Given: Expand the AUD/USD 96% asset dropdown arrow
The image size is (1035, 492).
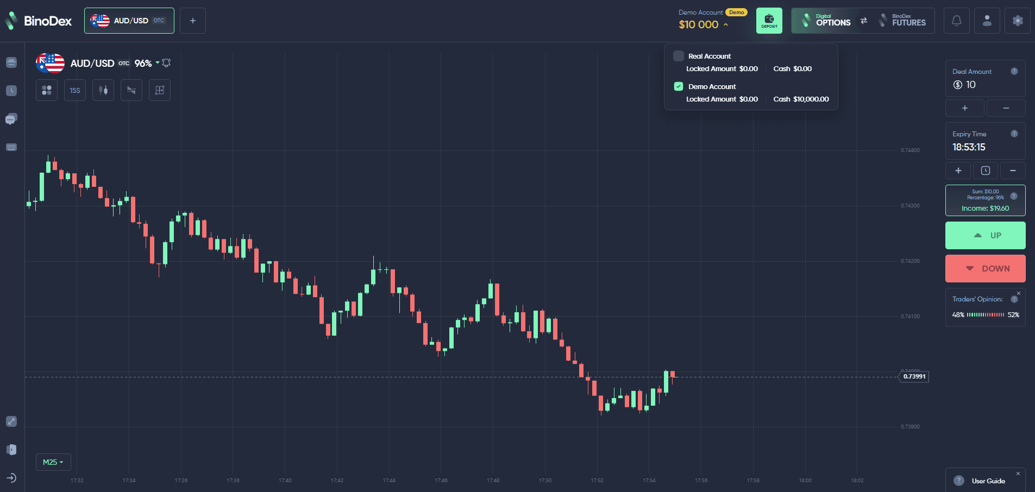Looking at the screenshot, I should tap(158, 62).
